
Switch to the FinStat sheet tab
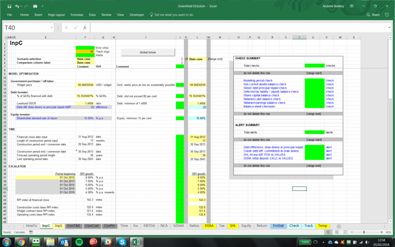point(278,226)
